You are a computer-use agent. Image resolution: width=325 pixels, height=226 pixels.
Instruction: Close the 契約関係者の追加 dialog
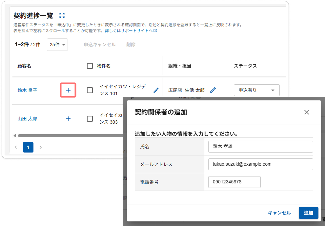[307, 112]
